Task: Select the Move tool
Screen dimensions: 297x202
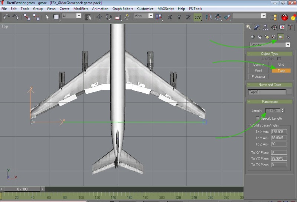Action: [99, 17]
